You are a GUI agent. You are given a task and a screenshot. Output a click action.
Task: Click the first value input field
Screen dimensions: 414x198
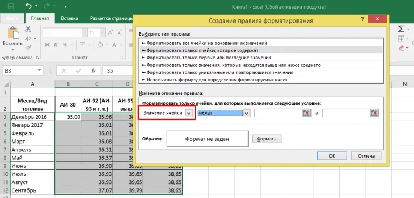pyautogui.click(x=279, y=113)
